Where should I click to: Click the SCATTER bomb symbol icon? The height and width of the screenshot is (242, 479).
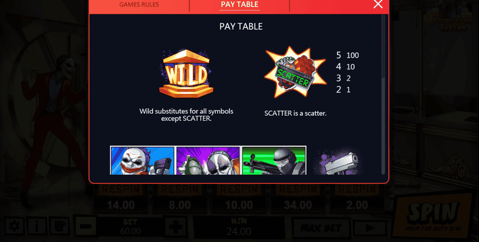pyautogui.click(x=295, y=72)
